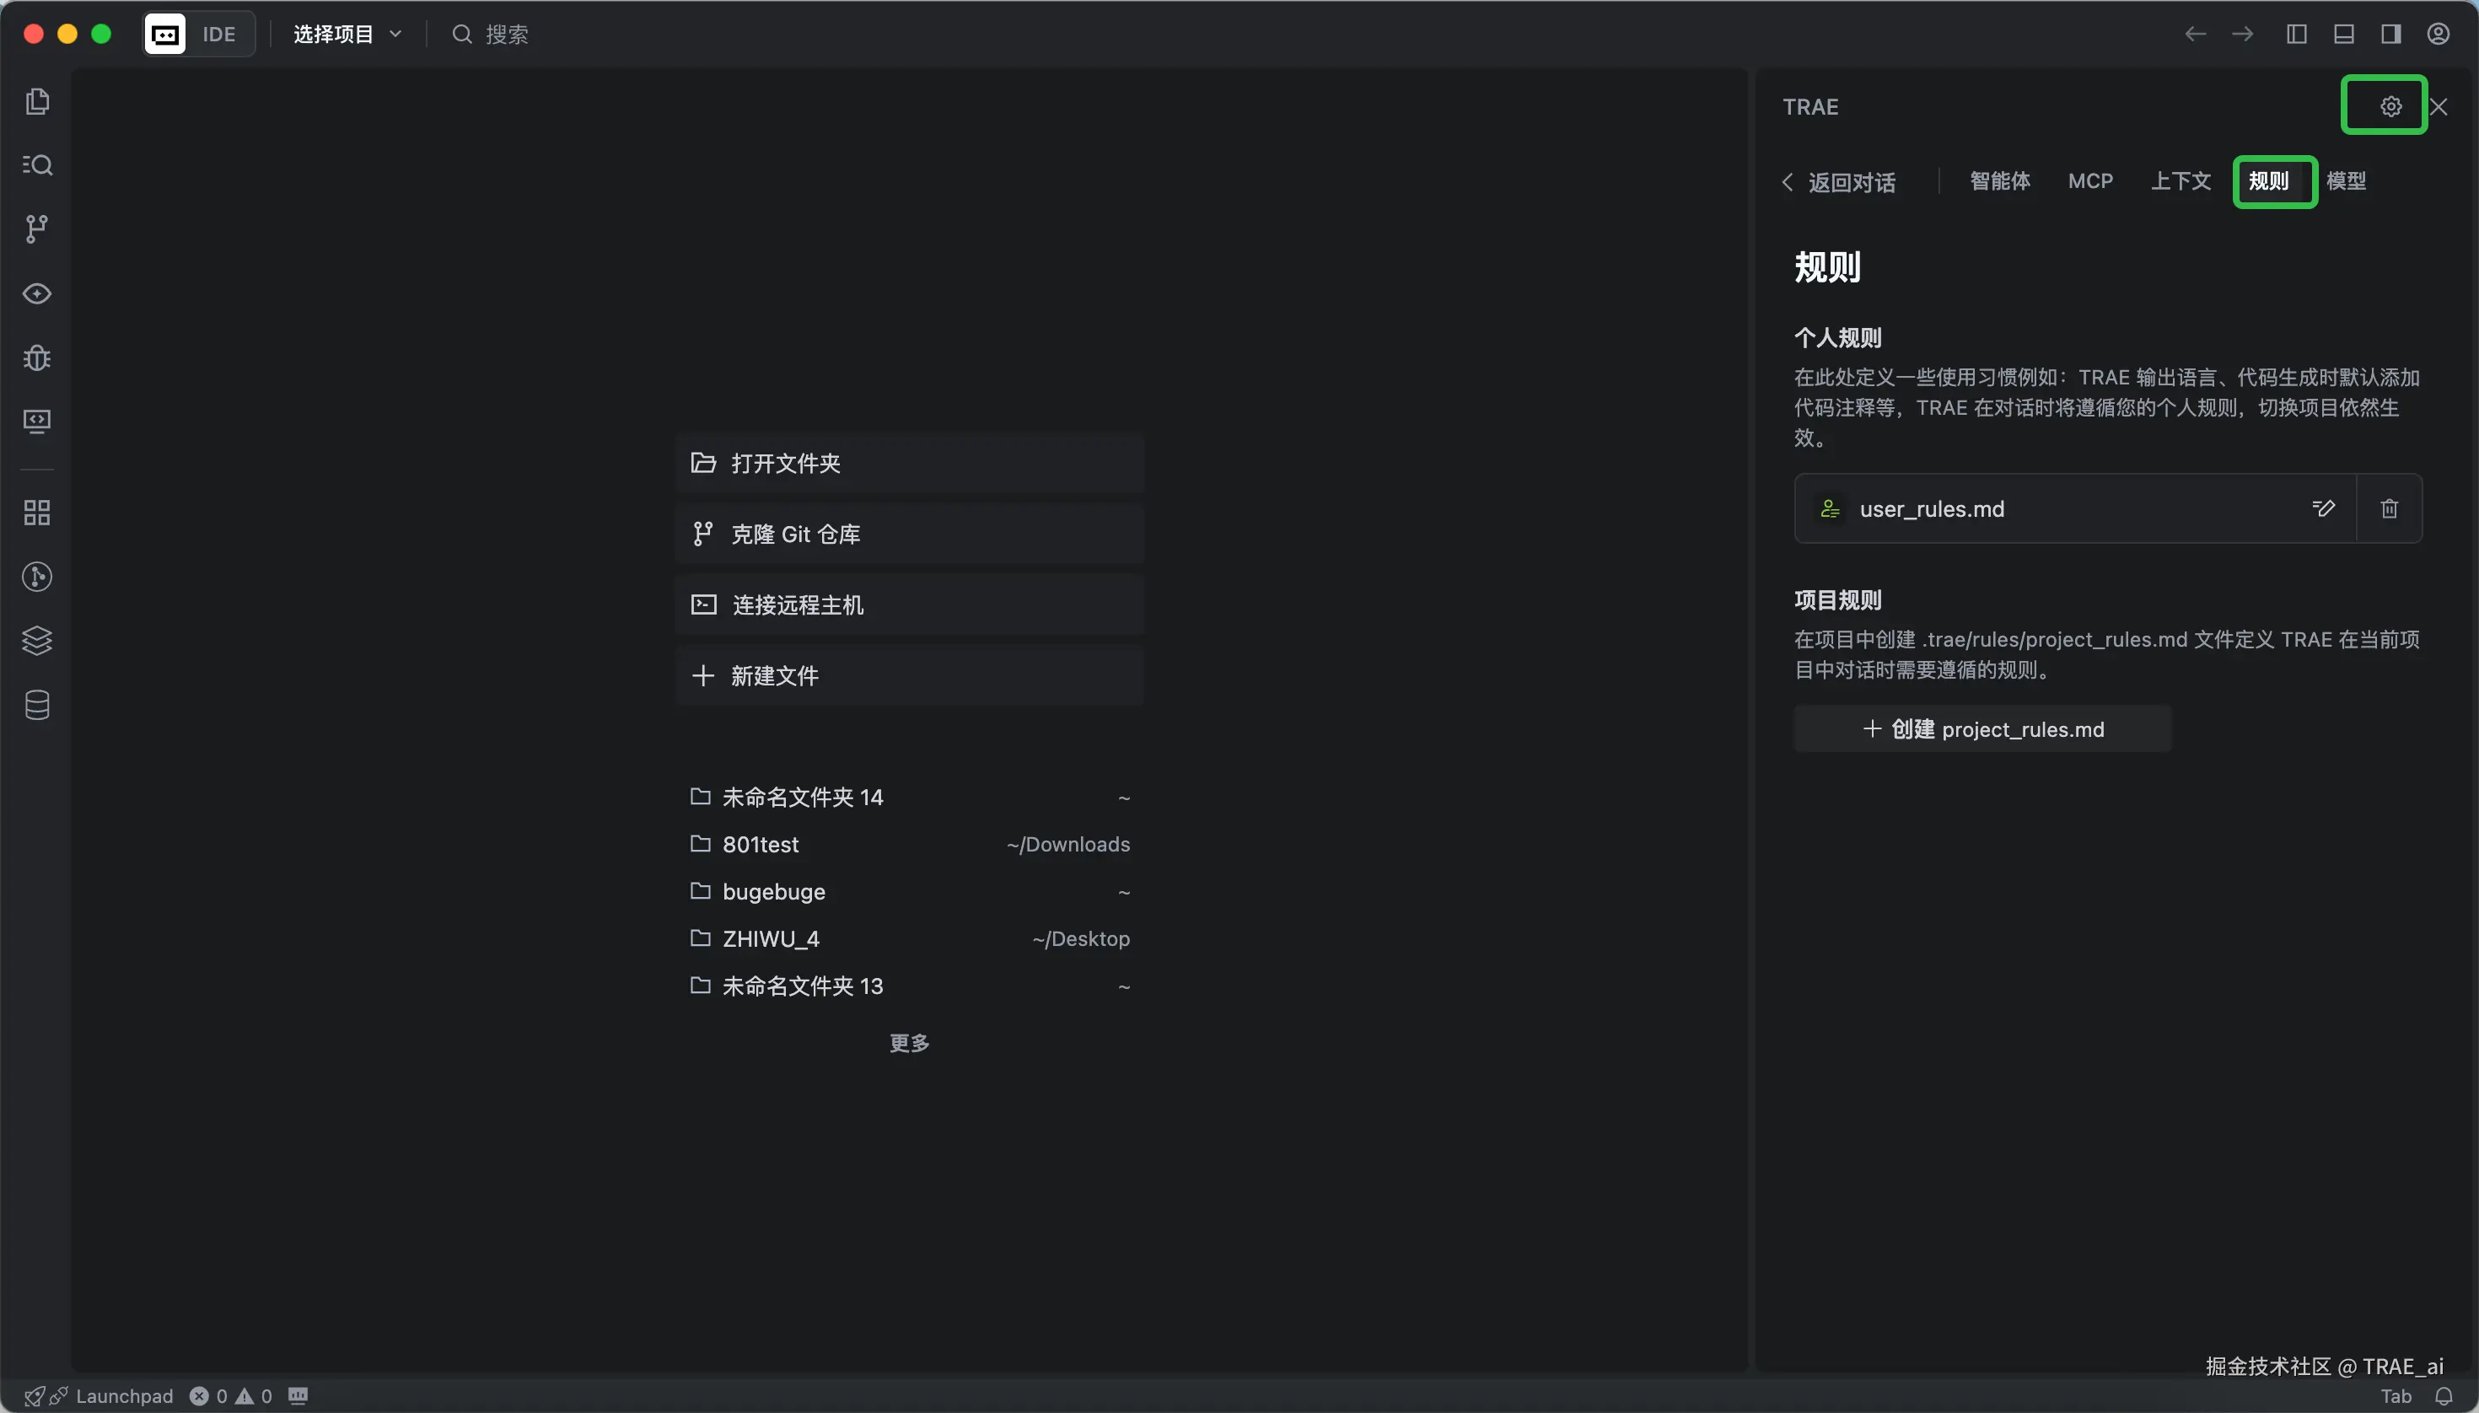Edit the user_rules.md file
2479x1413 pixels.
pos(2323,508)
